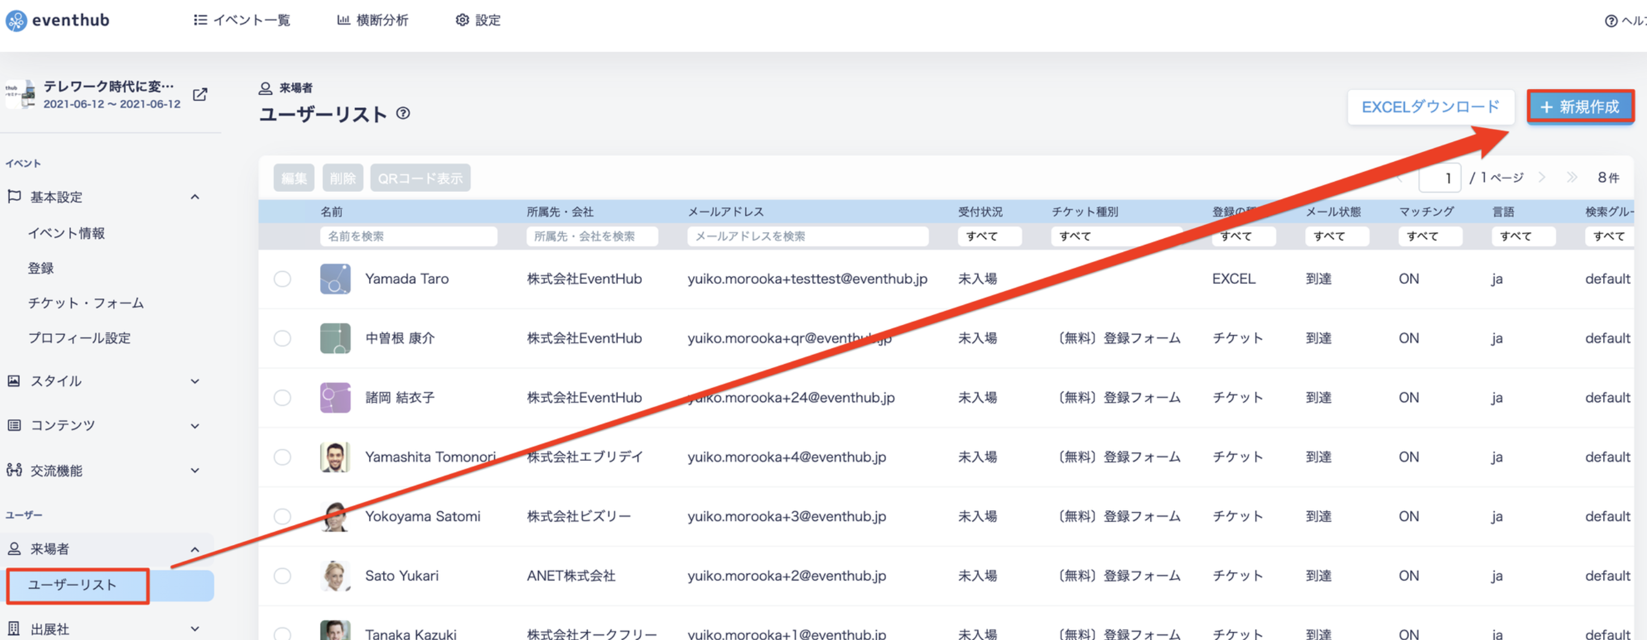The image size is (1647, 640).
Task: Open チケット・フォーム in the sidebar
Action: tap(85, 303)
